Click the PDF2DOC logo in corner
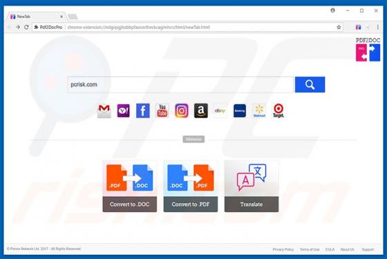 tap(368, 50)
